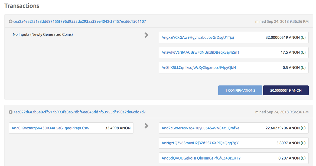
Task: Click the arrow icon in the second transaction
Action: point(146,126)
